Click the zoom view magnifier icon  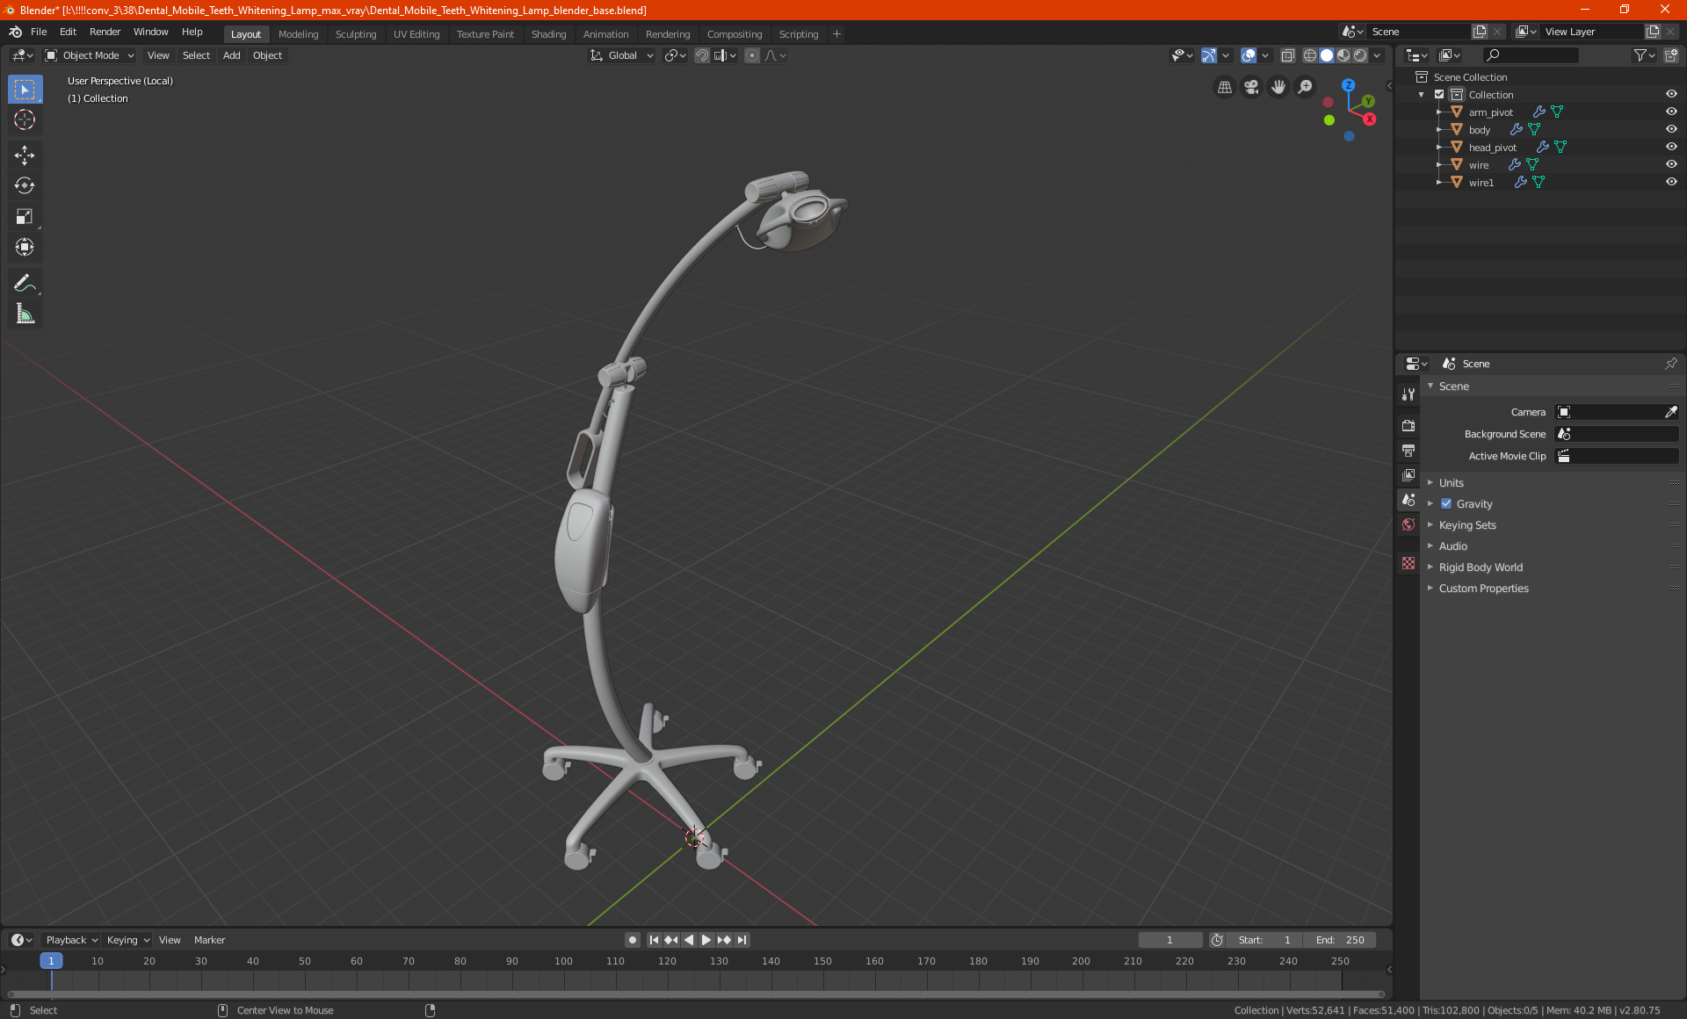click(x=1306, y=87)
